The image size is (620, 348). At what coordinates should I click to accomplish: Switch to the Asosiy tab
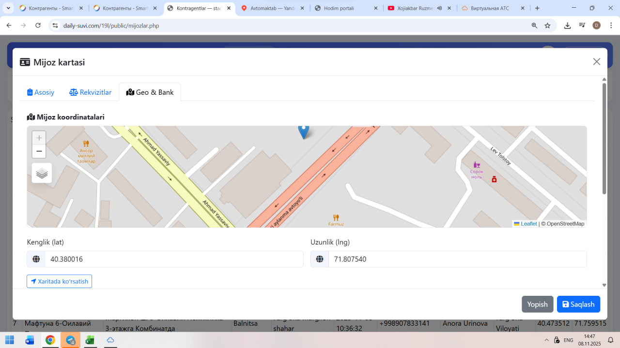tap(41, 92)
